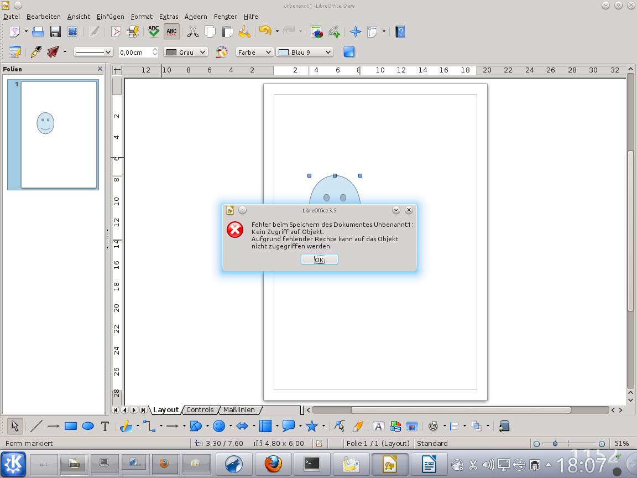Undo the last action
The image size is (637, 478).
265,32
